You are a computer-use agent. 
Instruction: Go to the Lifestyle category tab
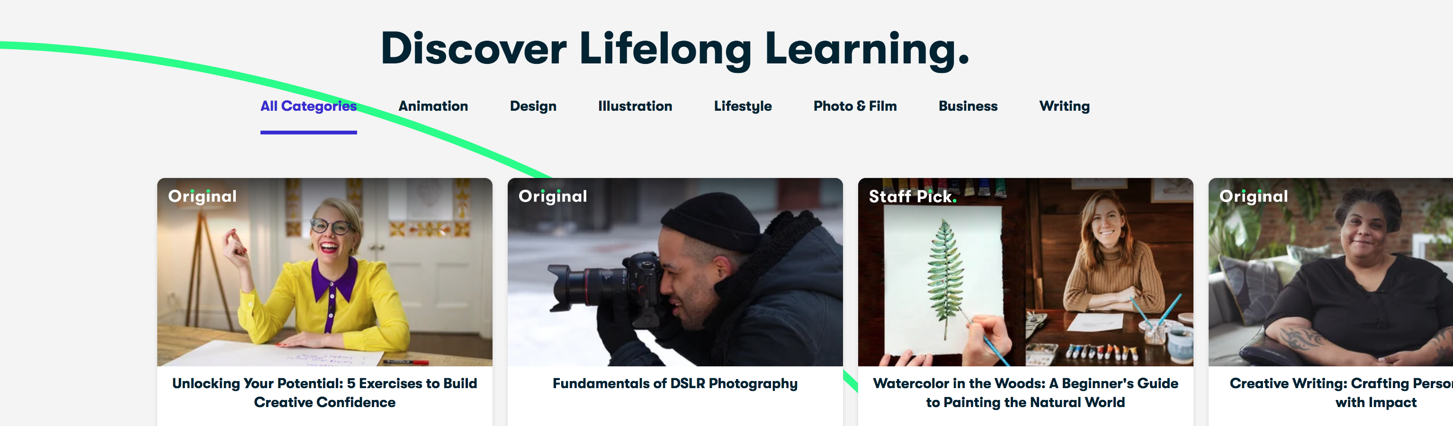coord(743,106)
